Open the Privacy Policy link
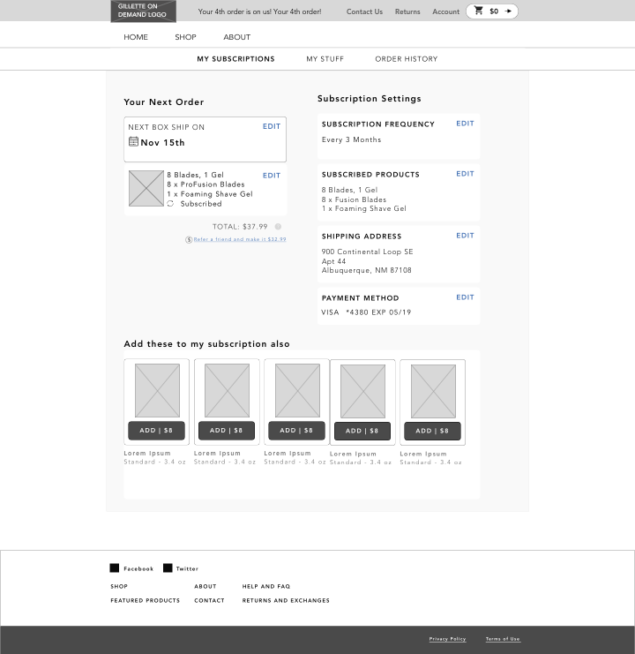The height and width of the screenshot is (654, 635). [447, 639]
